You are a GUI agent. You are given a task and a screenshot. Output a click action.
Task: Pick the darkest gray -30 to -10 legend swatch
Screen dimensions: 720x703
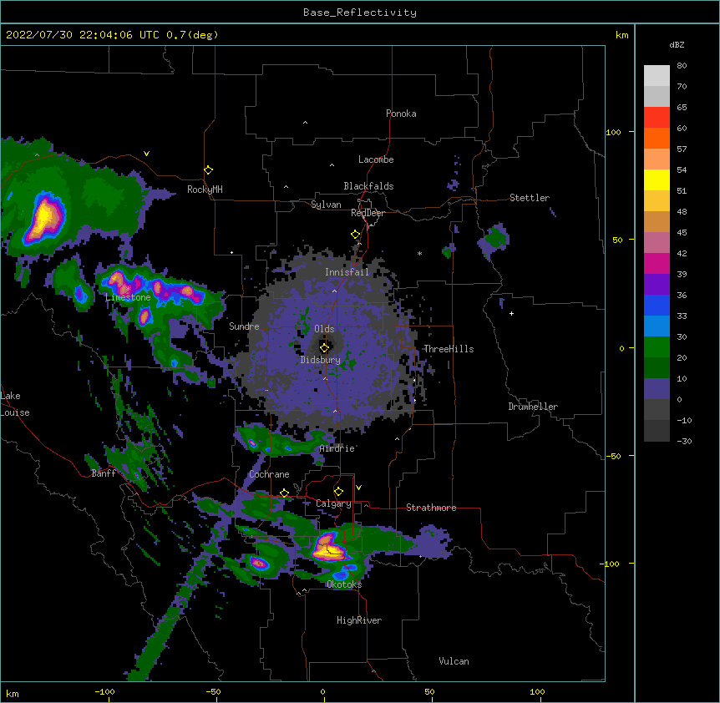tap(657, 431)
